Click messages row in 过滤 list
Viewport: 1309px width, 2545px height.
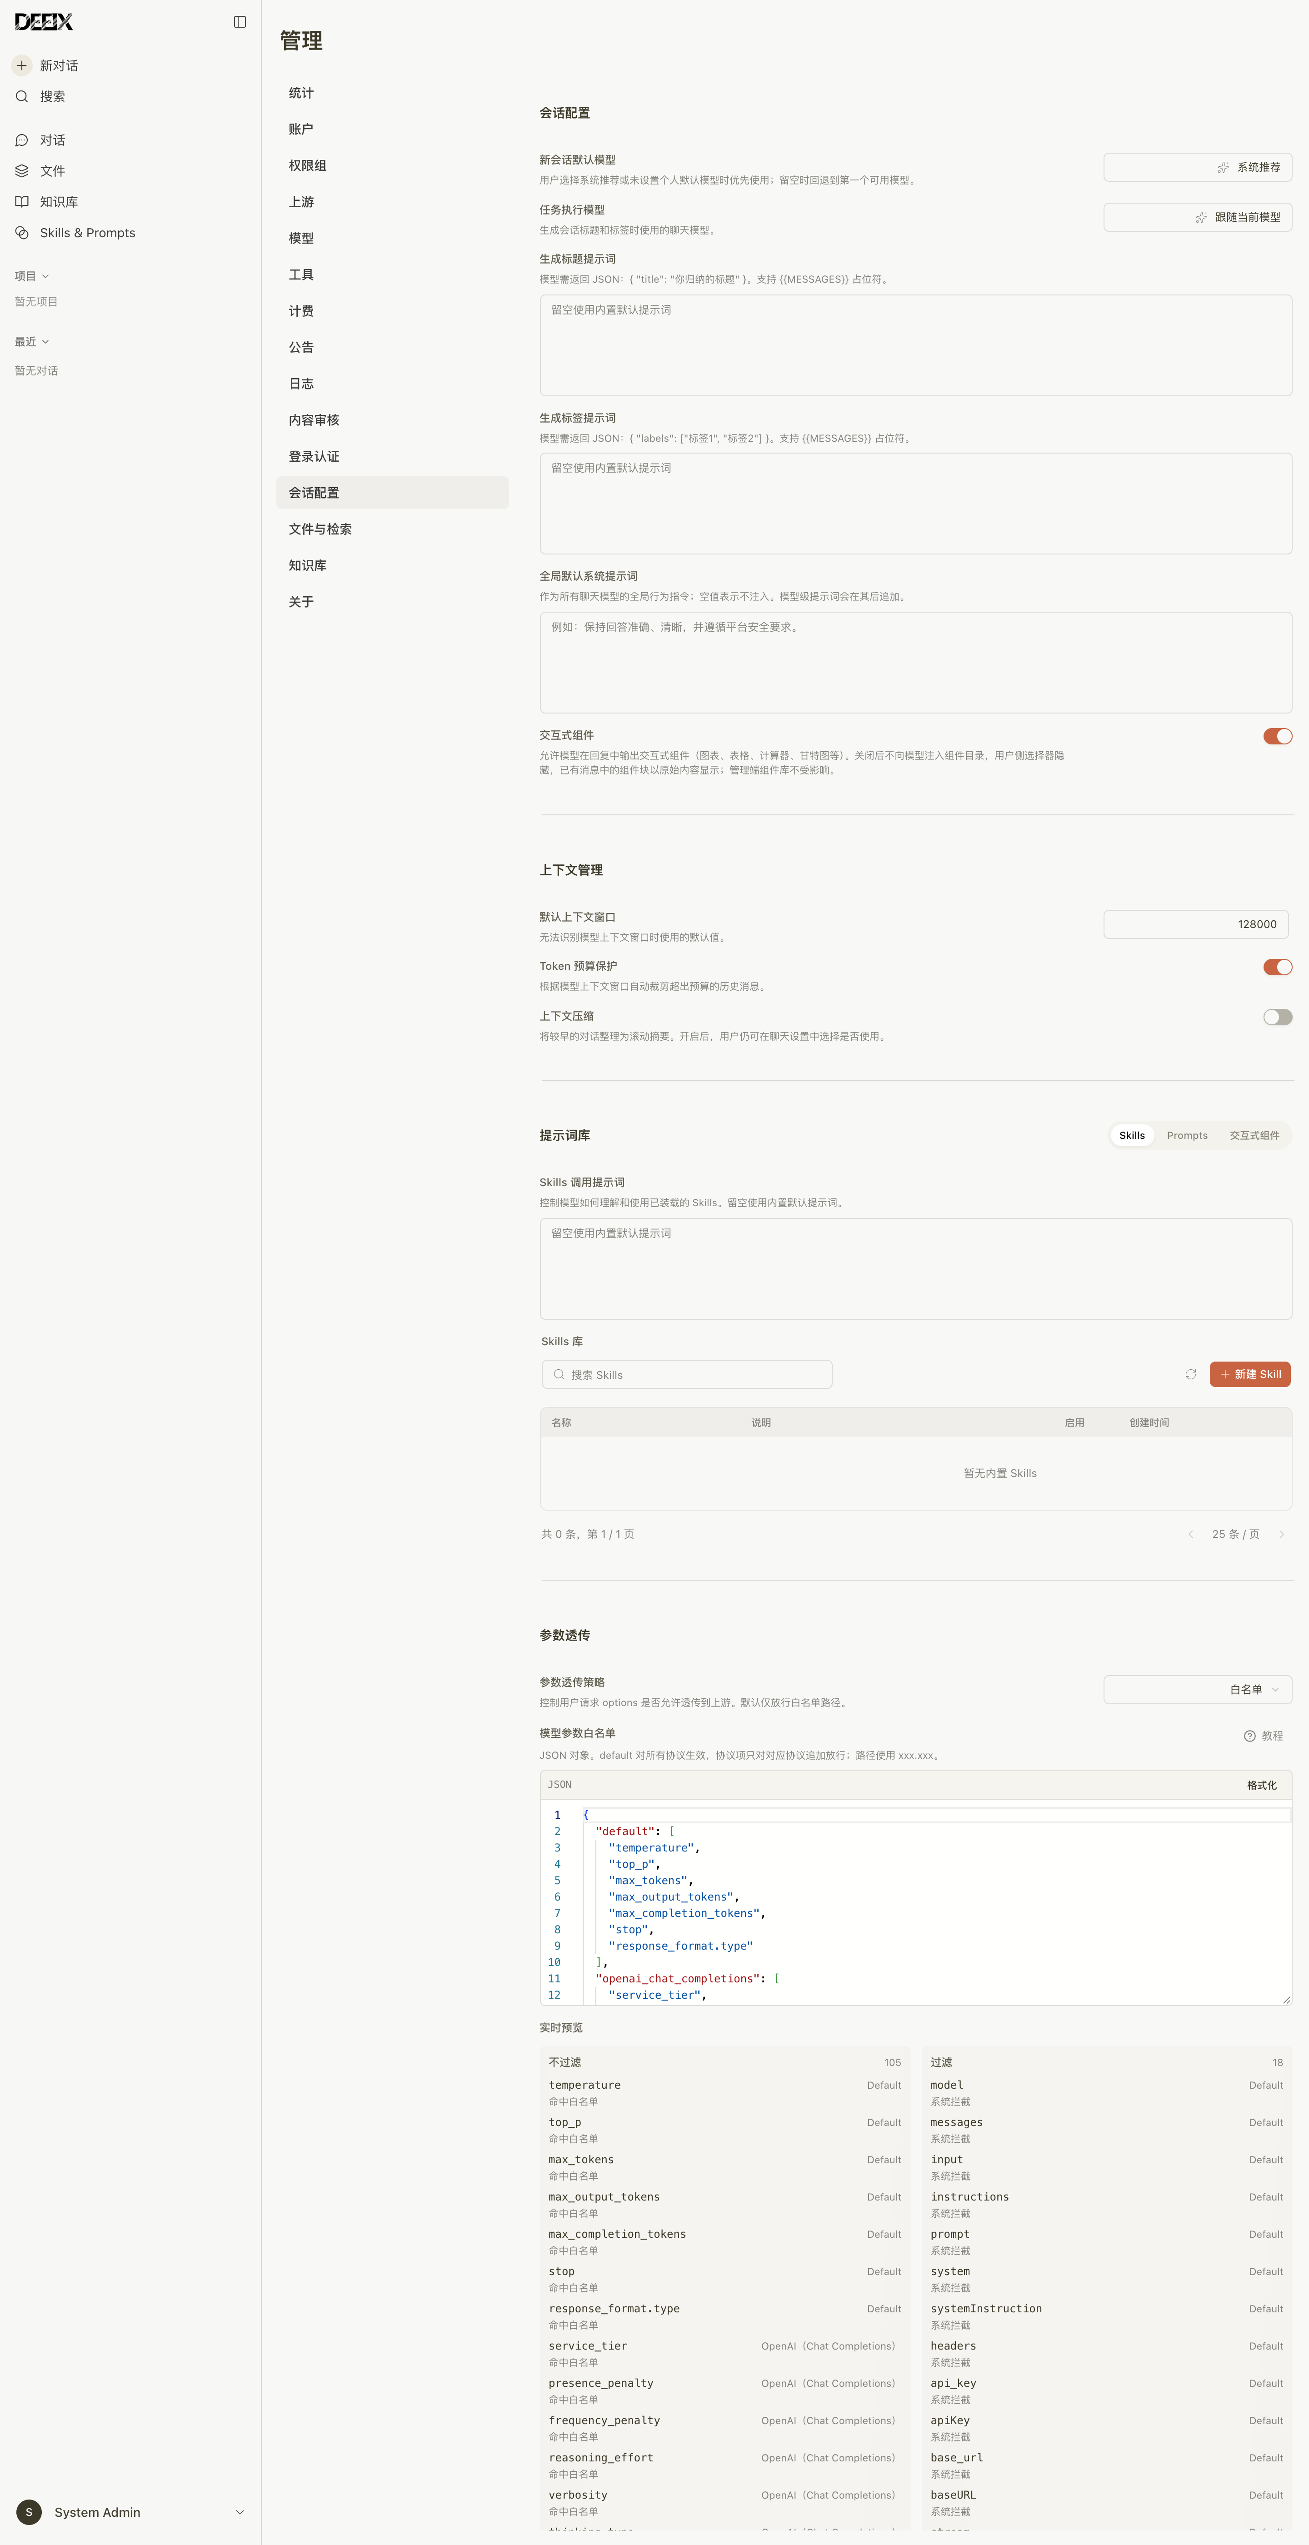coord(1106,2130)
